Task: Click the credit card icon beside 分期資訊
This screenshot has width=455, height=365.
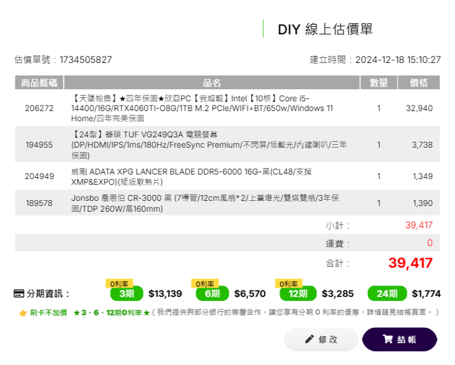Action: pos(19,294)
